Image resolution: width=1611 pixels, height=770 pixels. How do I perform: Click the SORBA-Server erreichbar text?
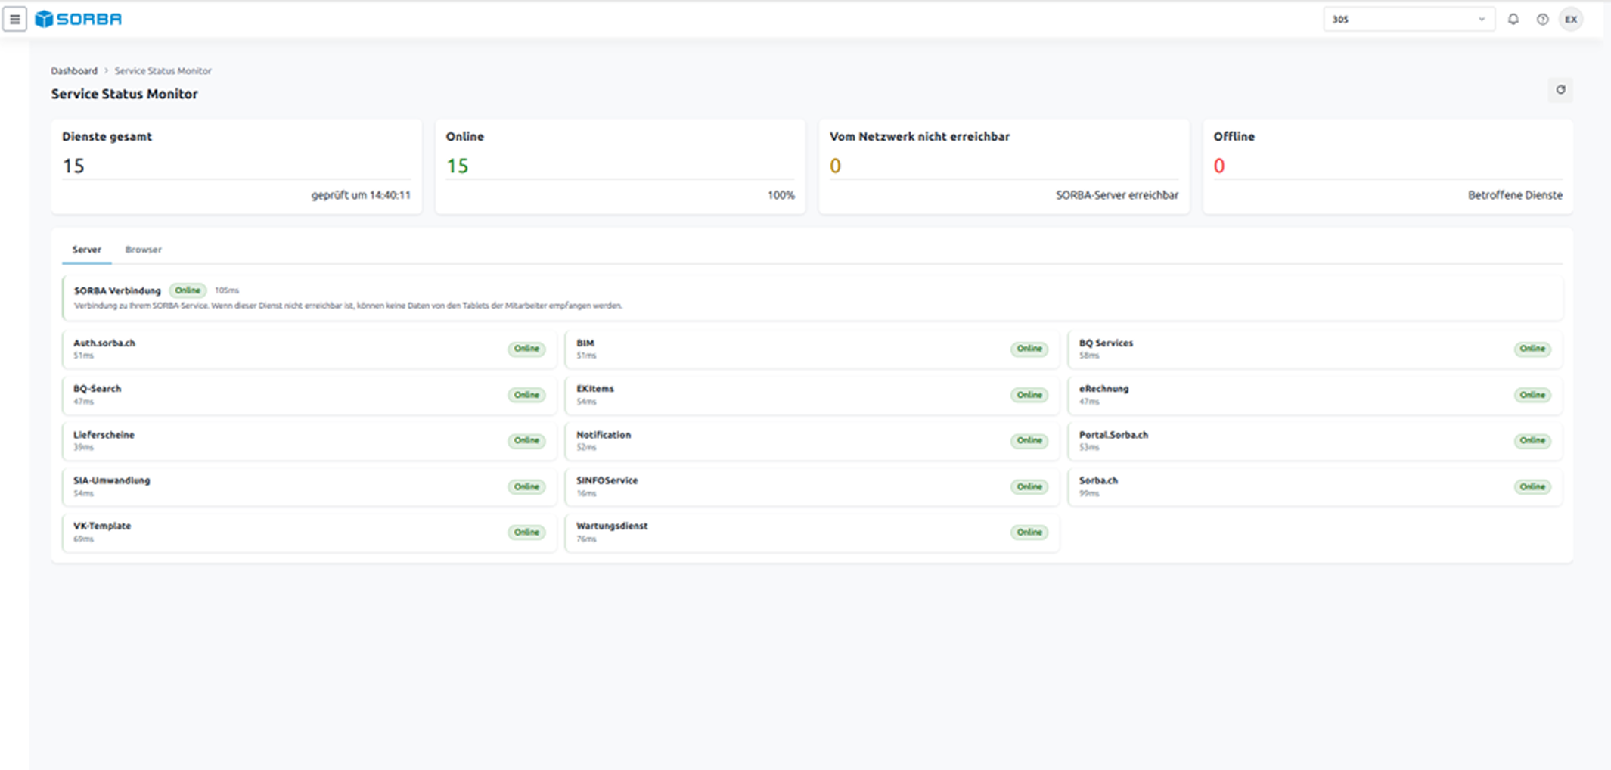(1117, 195)
